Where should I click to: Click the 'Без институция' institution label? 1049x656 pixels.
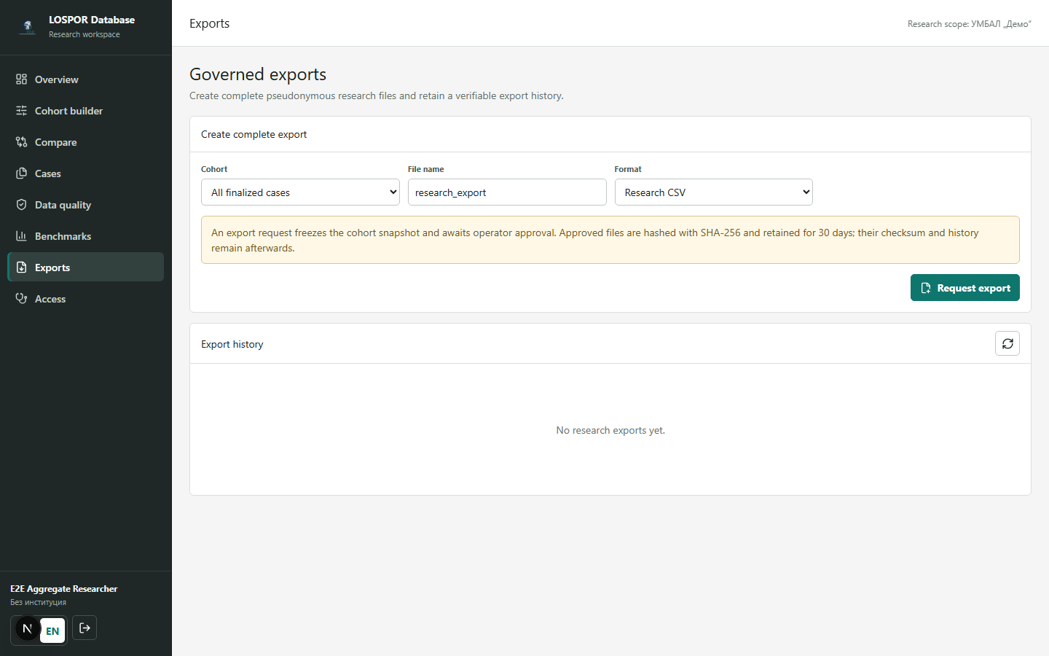coord(39,602)
